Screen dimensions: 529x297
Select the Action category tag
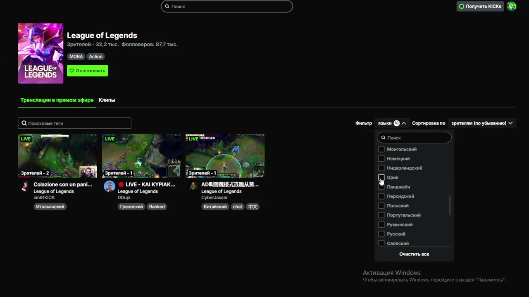(x=95, y=57)
